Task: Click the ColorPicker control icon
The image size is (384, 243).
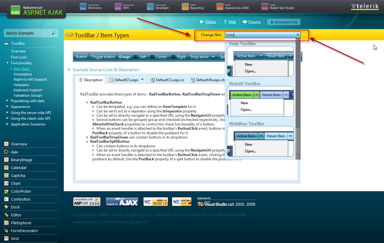Action: tap(6, 191)
